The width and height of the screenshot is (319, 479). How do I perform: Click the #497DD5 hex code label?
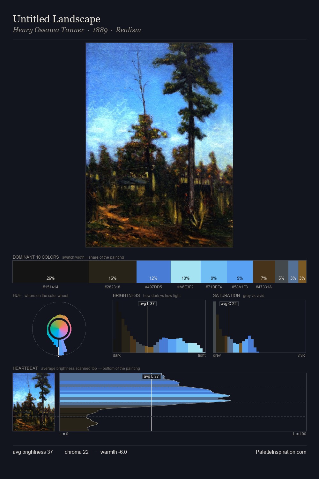(153, 287)
